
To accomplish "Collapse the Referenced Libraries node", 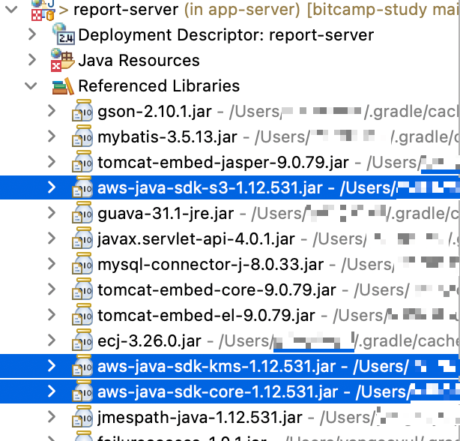I will 31,85.
